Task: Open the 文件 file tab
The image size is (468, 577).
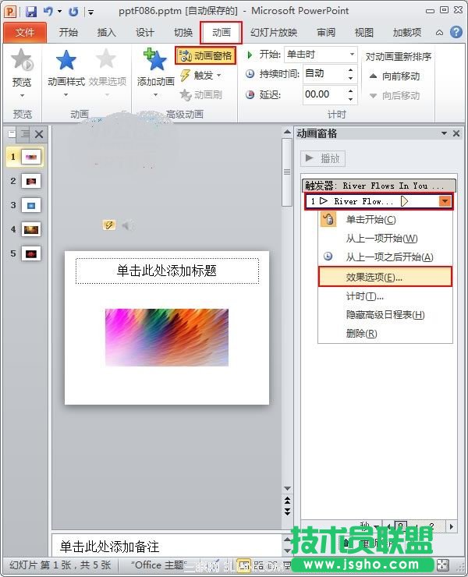Action: point(25,33)
